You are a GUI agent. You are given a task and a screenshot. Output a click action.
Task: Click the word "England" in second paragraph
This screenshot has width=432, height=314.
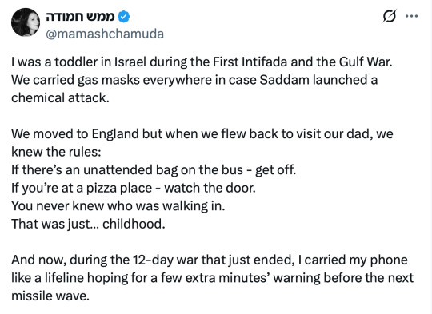(x=115, y=134)
